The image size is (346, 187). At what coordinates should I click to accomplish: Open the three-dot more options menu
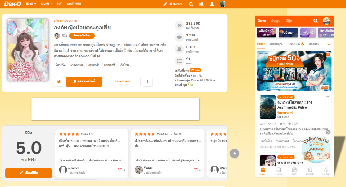coord(147,82)
